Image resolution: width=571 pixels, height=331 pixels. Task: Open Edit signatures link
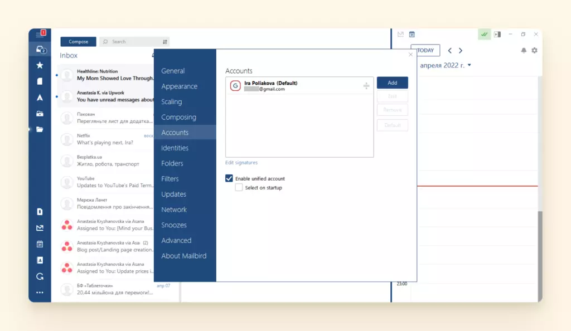241,163
